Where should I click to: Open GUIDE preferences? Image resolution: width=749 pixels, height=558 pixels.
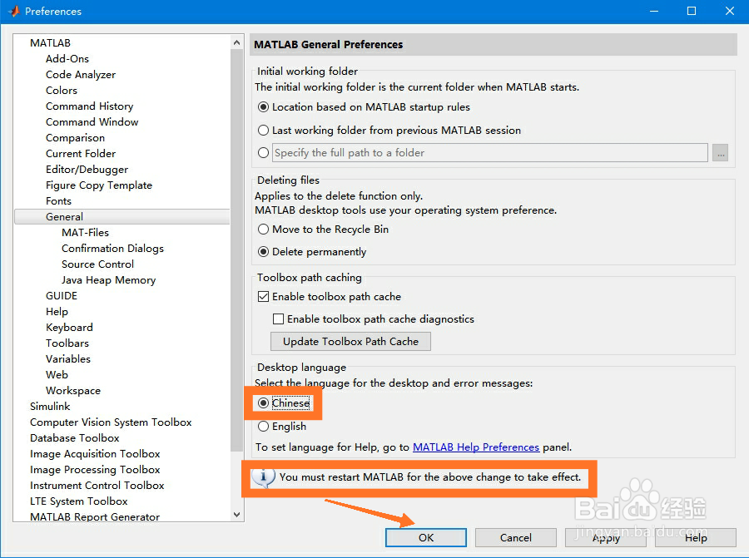(62, 295)
